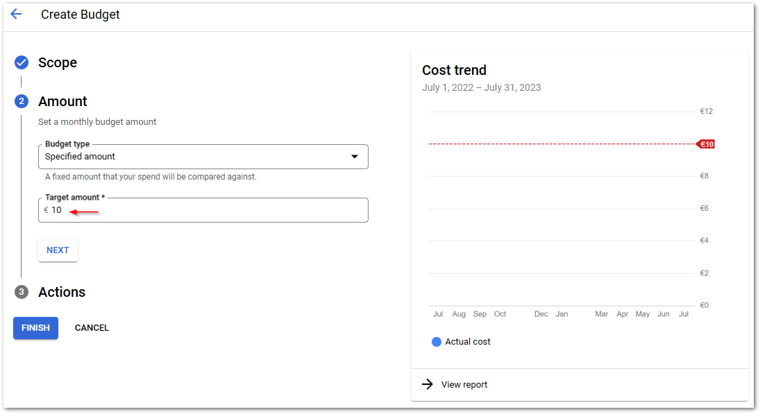Click the NEXT button
The height and width of the screenshot is (414, 760).
58,250
